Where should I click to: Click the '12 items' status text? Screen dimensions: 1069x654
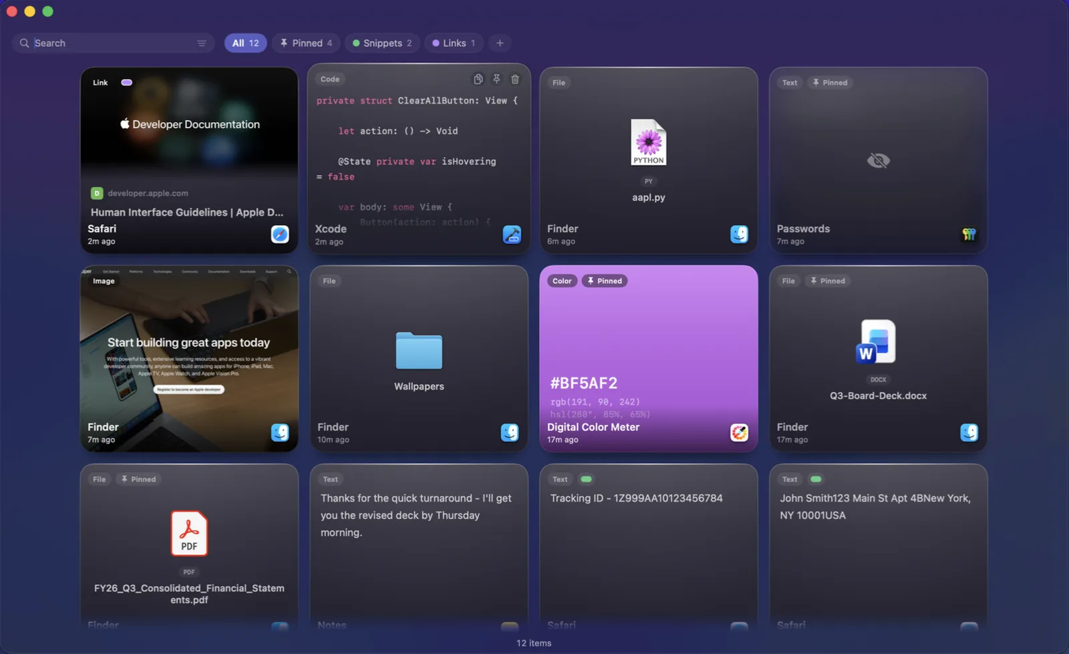pyautogui.click(x=534, y=643)
